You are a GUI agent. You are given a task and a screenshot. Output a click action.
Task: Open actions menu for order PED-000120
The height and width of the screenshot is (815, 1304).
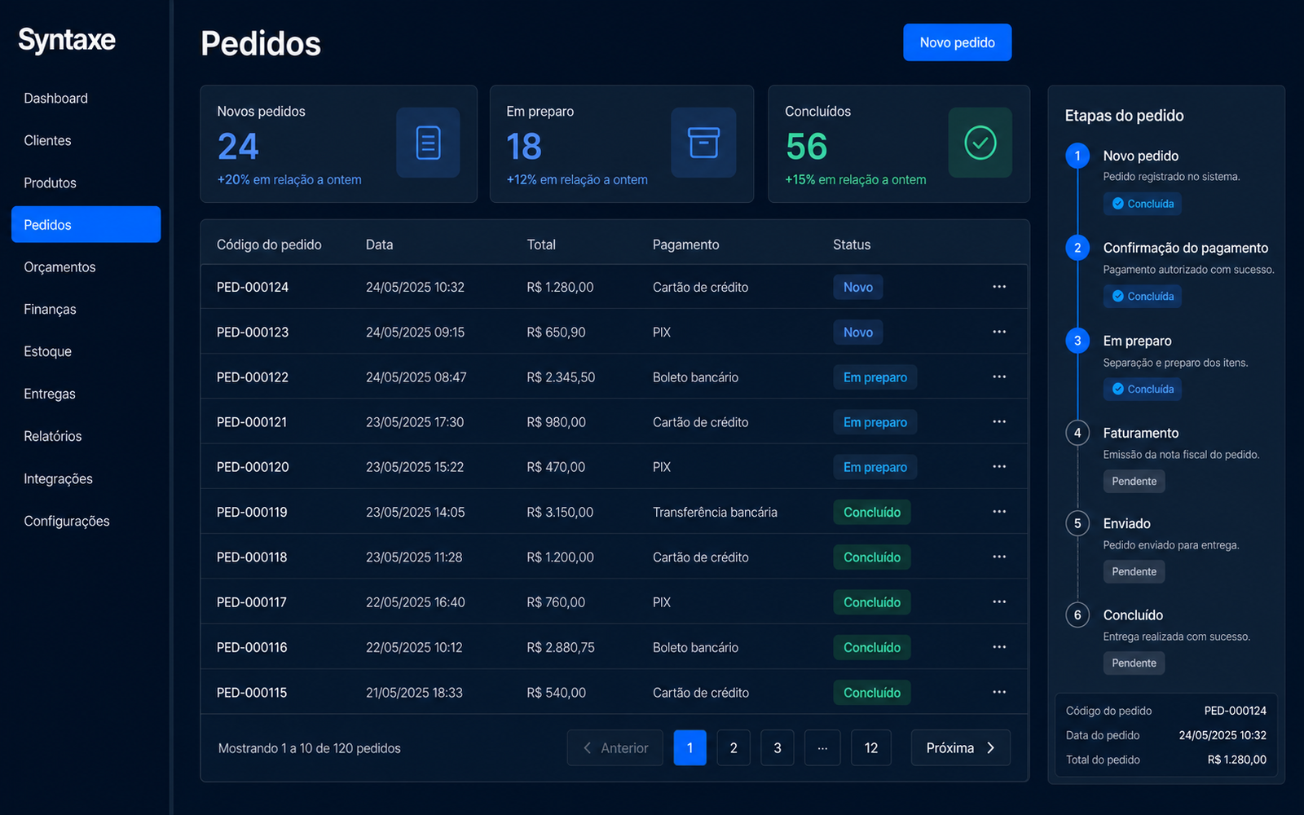999,466
